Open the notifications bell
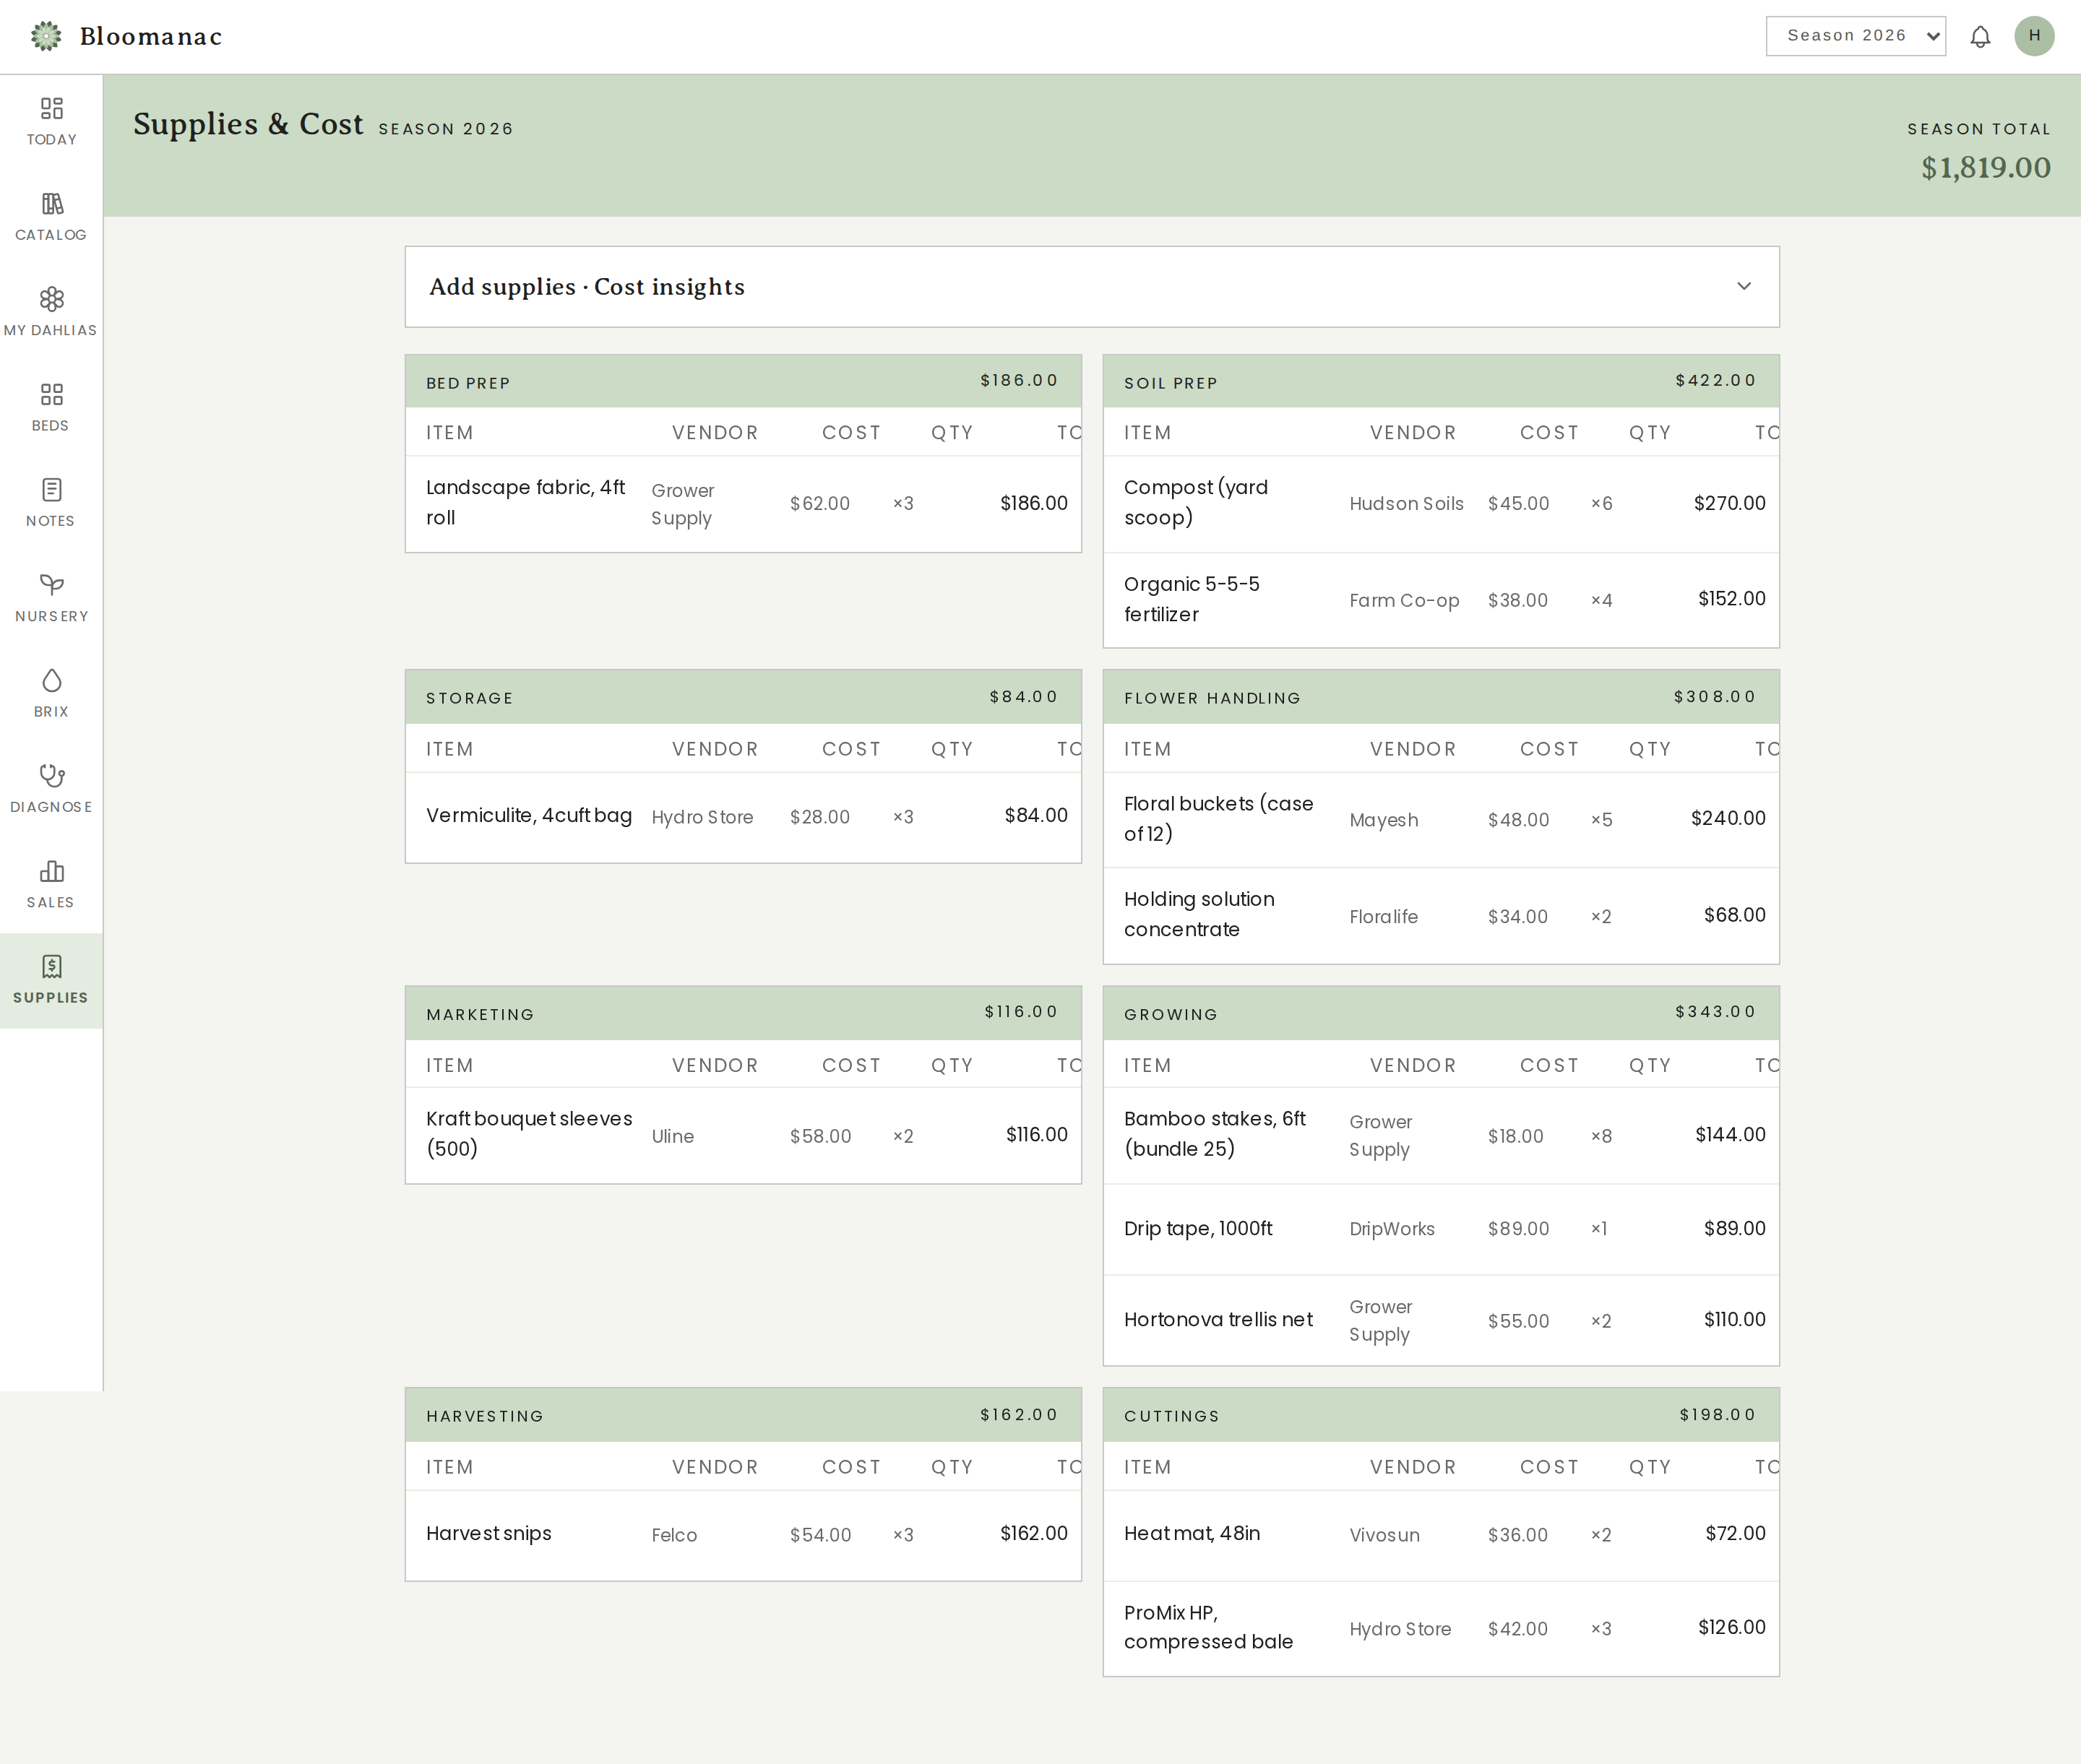The image size is (2081, 1764). point(1980,36)
